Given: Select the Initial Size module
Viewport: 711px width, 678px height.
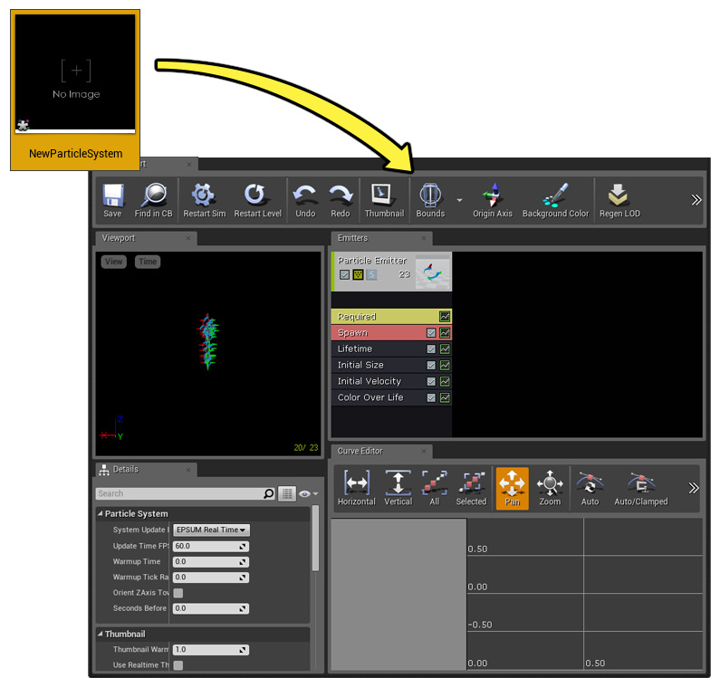Looking at the screenshot, I should (391, 365).
